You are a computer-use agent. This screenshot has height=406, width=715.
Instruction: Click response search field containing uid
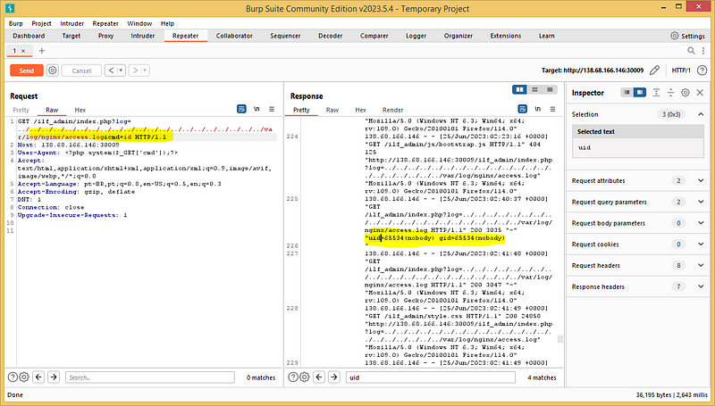click(431, 377)
